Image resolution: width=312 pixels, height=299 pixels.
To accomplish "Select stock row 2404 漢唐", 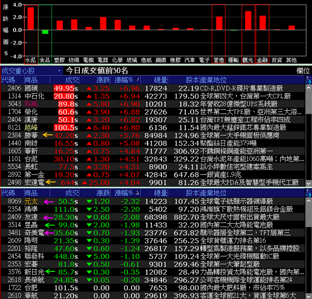I will click(x=153, y=120).
